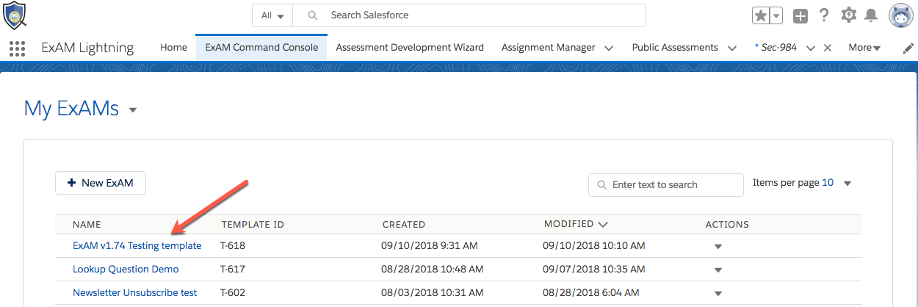Image resolution: width=918 pixels, height=307 pixels.
Task: Open the Setup gear icon
Action: click(x=849, y=15)
